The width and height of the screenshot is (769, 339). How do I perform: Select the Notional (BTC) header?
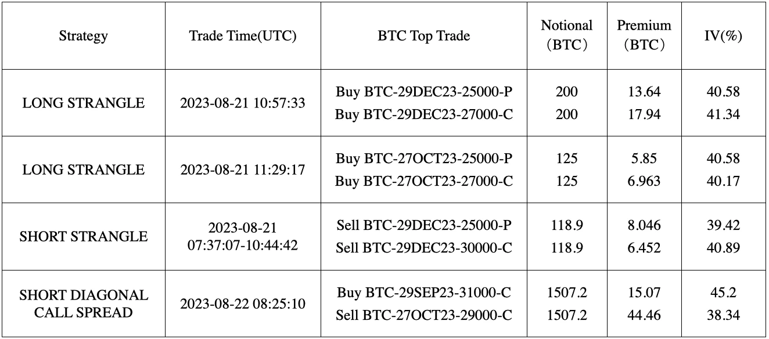pyautogui.click(x=566, y=36)
